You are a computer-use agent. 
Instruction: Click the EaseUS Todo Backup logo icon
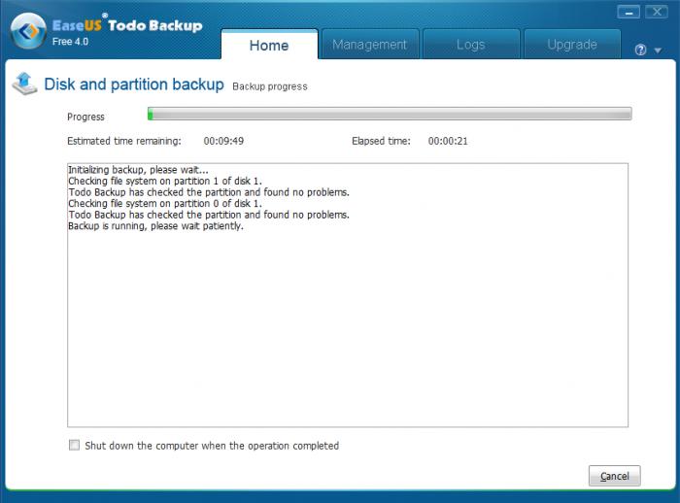pyautogui.click(x=28, y=31)
